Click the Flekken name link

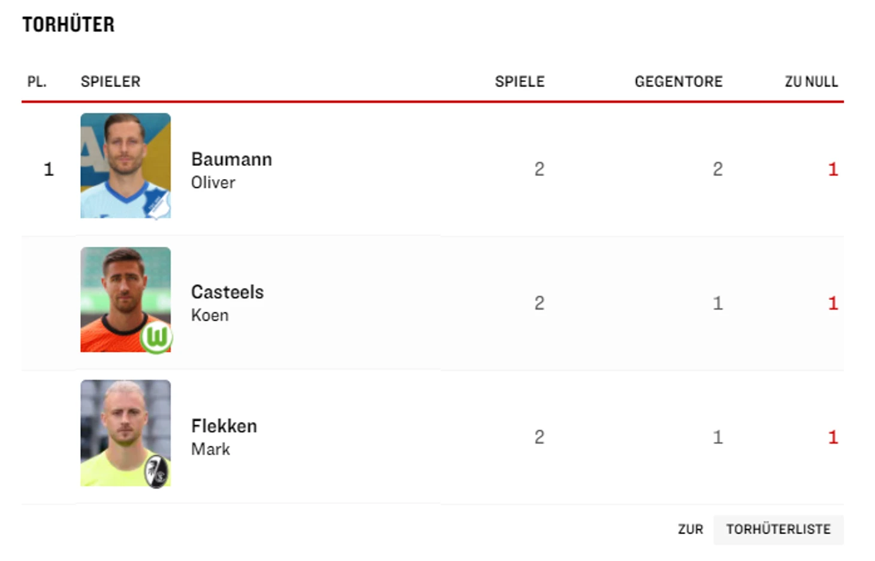click(x=224, y=426)
